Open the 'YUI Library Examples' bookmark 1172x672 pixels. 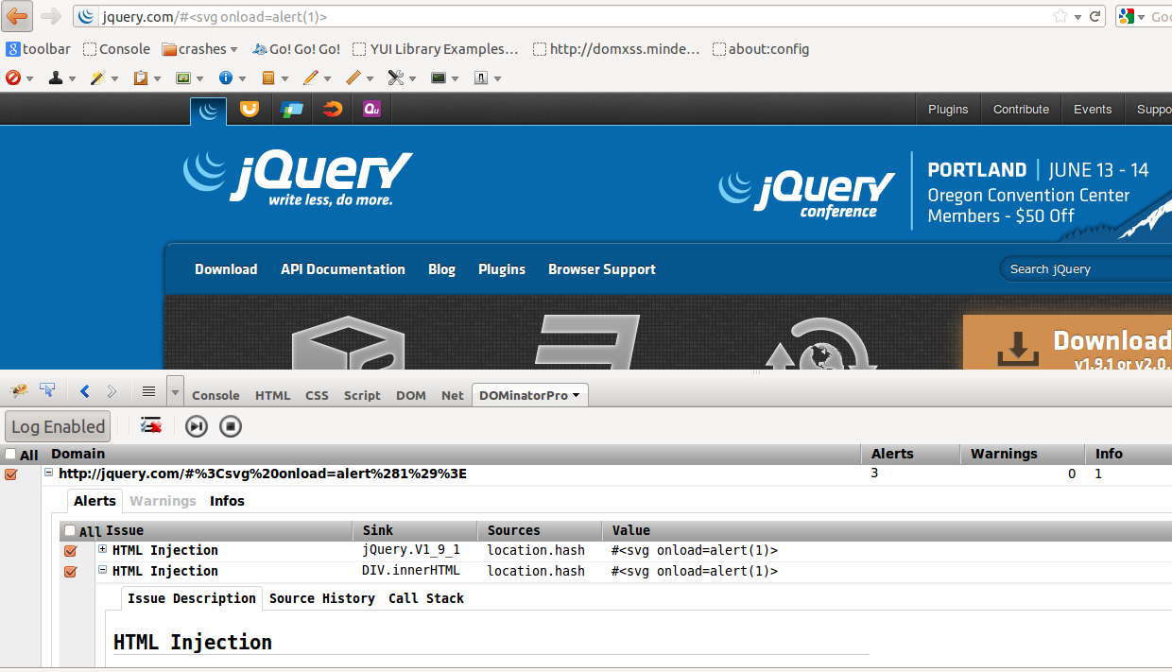click(x=436, y=49)
